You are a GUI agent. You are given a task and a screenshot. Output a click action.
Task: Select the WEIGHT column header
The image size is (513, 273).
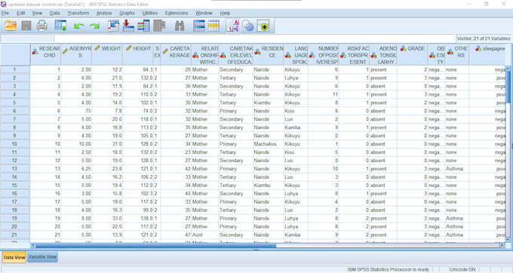pyautogui.click(x=108, y=54)
